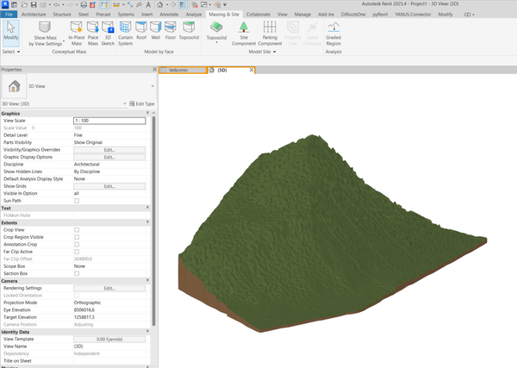Open the pyRevit ribbon tab
The height and width of the screenshot is (368, 517).
[380, 15]
